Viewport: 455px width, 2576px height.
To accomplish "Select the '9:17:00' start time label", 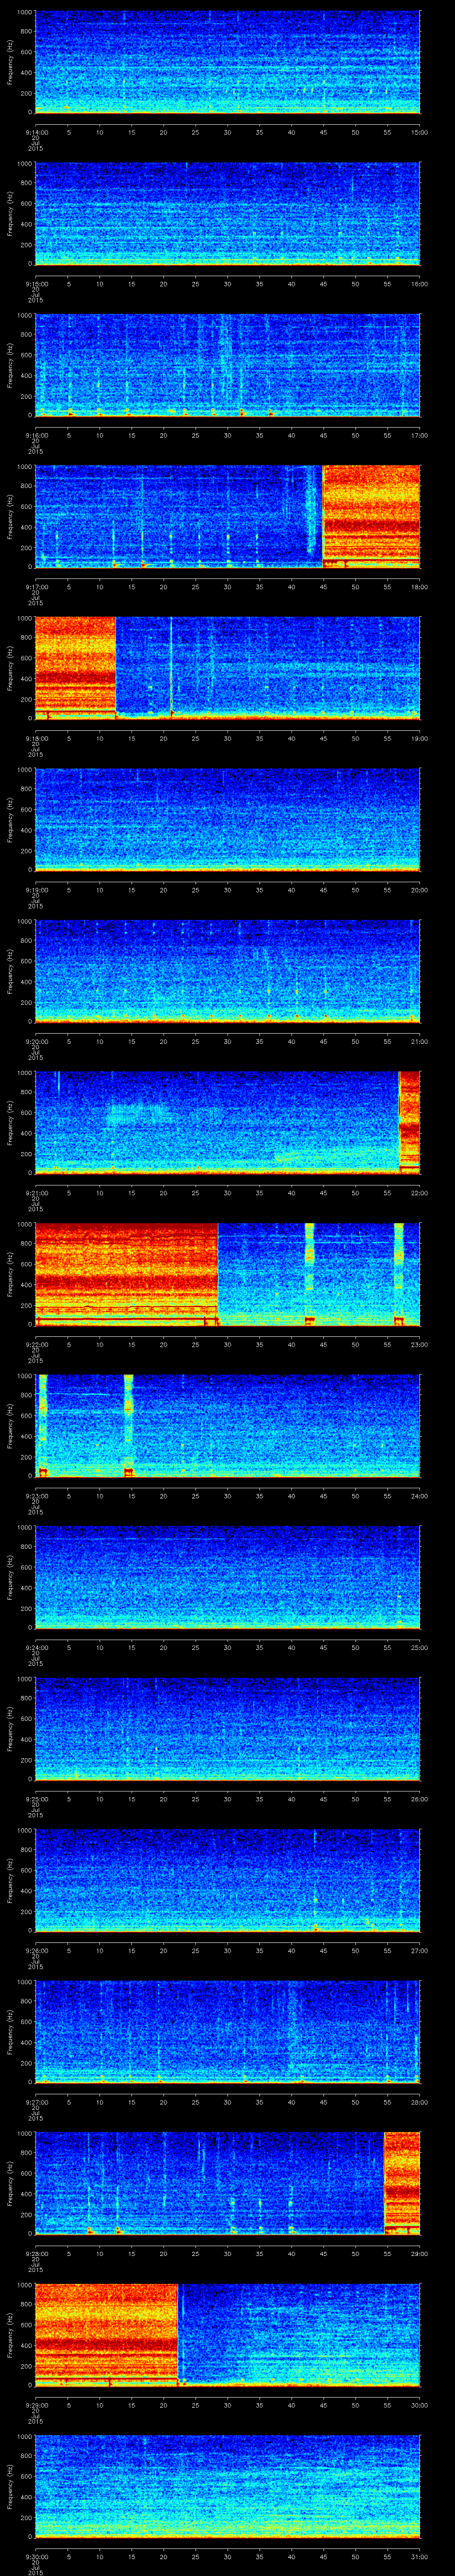I will (x=35, y=587).
